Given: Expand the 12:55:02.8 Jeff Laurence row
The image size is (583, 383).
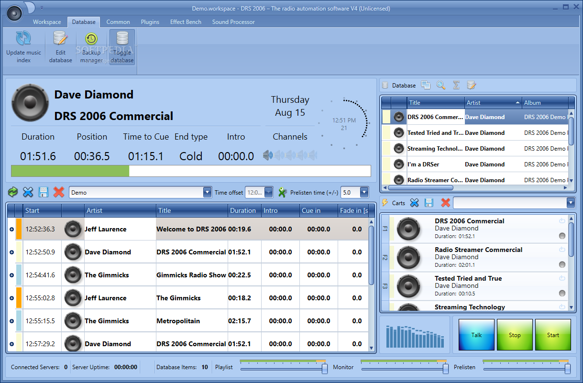Looking at the screenshot, I should (x=11, y=298).
